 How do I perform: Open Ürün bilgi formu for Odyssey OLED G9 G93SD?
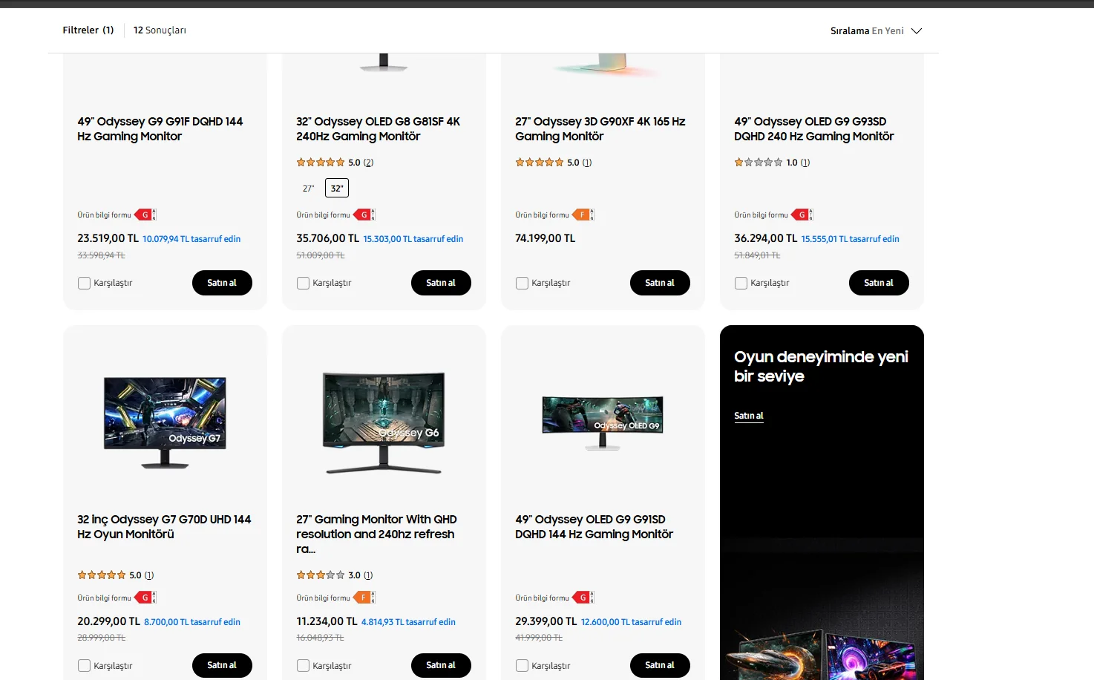pos(761,215)
